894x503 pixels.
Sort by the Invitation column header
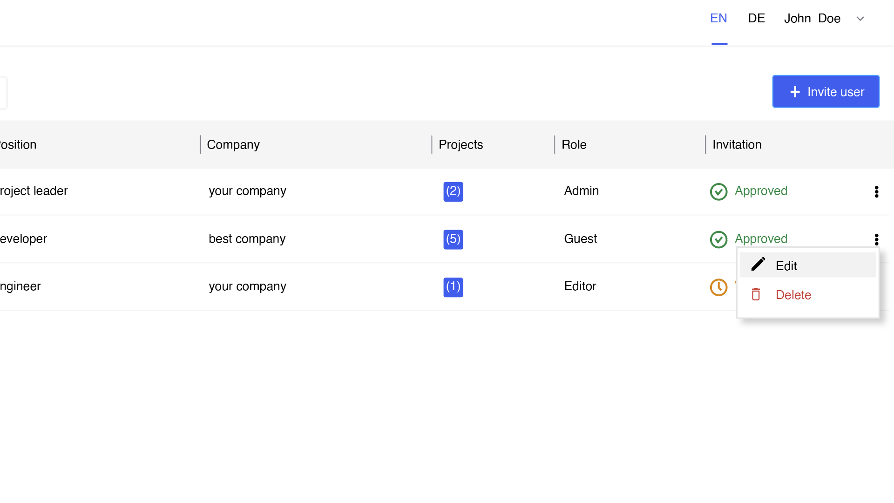coord(737,144)
